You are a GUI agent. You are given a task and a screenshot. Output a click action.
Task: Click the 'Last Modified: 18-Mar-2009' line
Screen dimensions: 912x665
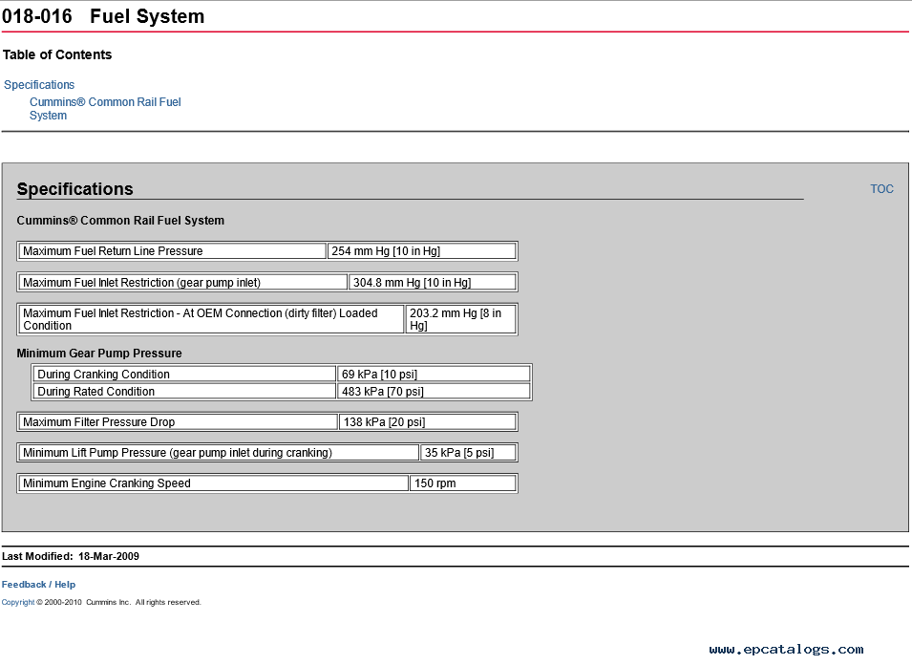tap(71, 556)
